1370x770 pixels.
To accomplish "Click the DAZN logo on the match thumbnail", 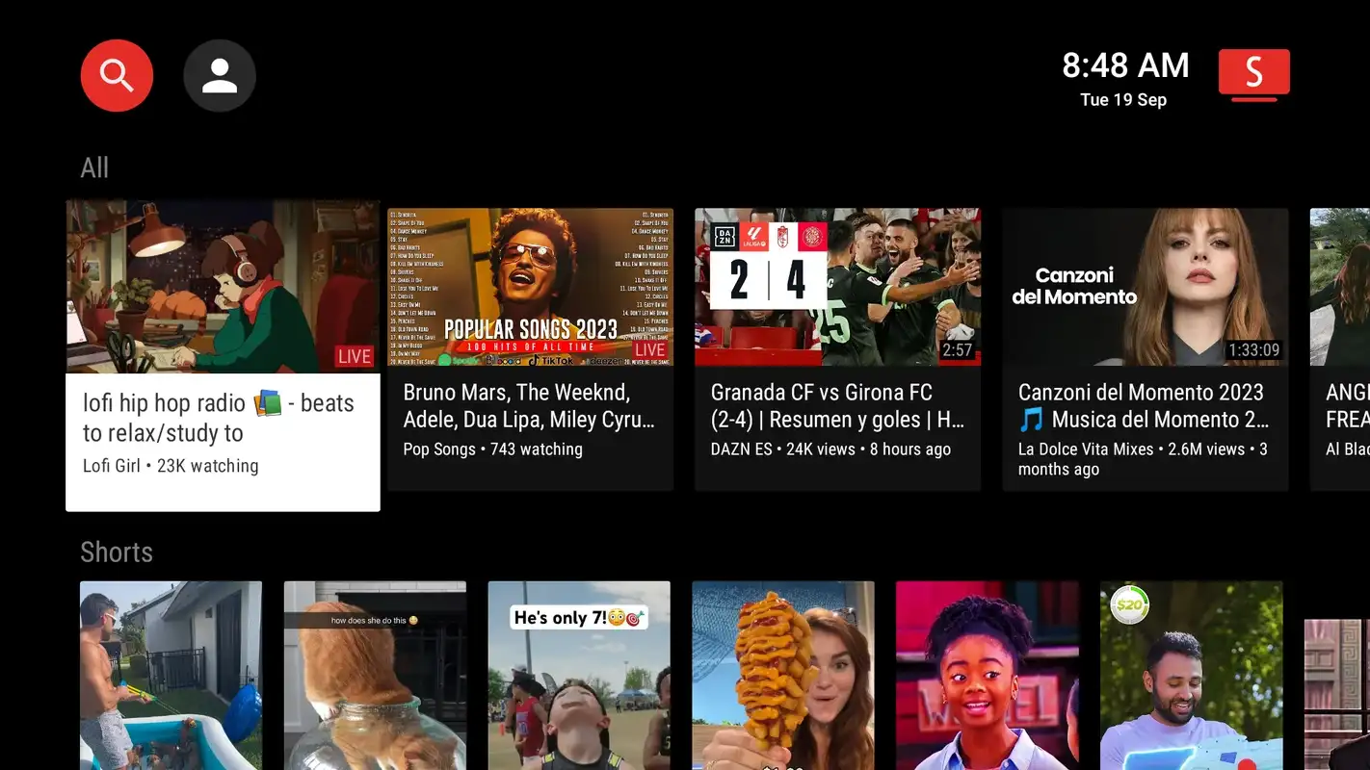I will (726, 237).
